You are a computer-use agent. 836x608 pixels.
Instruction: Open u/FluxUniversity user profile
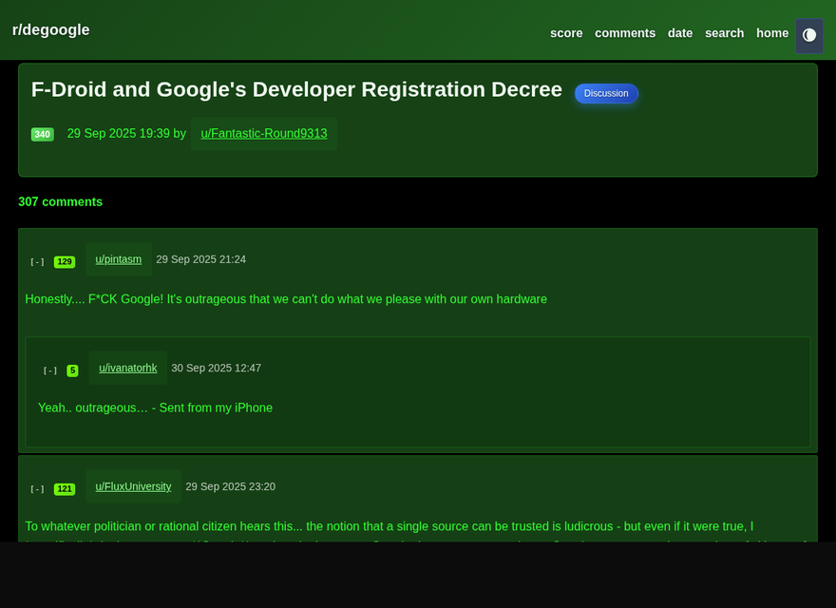tap(133, 486)
